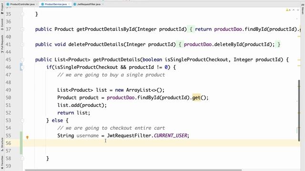The height and width of the screenshot is (171, 305).
Task: Open the Project tool window
Action: tap(2, 9)
